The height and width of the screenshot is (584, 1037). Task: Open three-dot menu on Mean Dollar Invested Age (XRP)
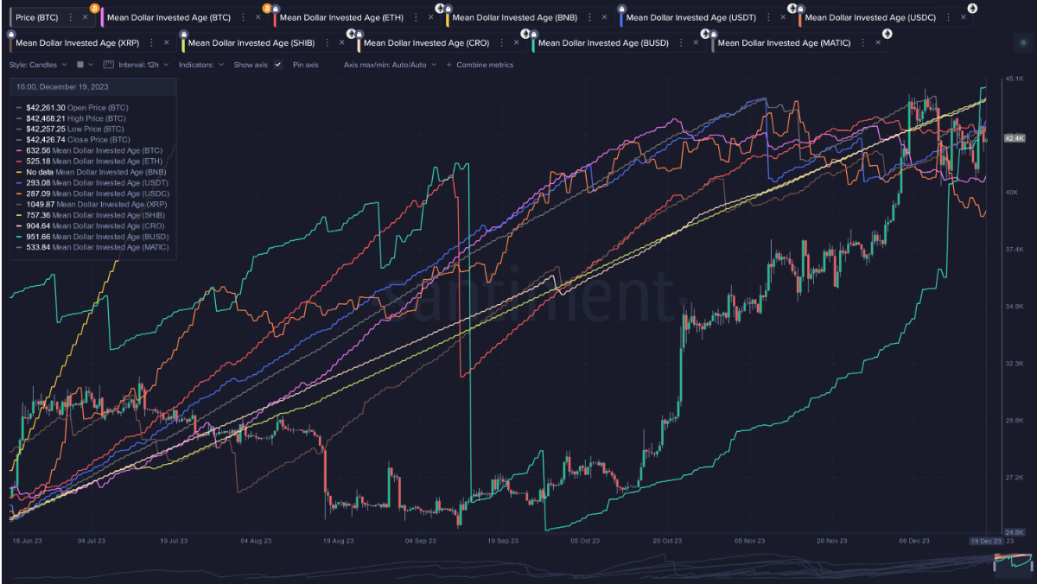click(151, 43)
